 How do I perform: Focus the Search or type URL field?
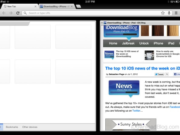tap(97, 13)
